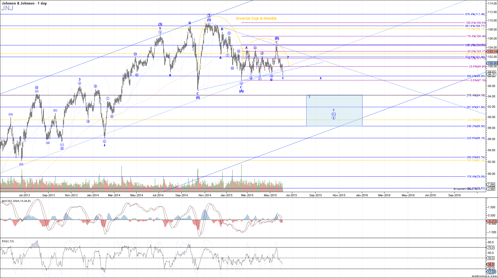Click the 'Inverse Cup & Handle' annotation label
Viewport: 498px width, 278px height.
coord(256,18)
